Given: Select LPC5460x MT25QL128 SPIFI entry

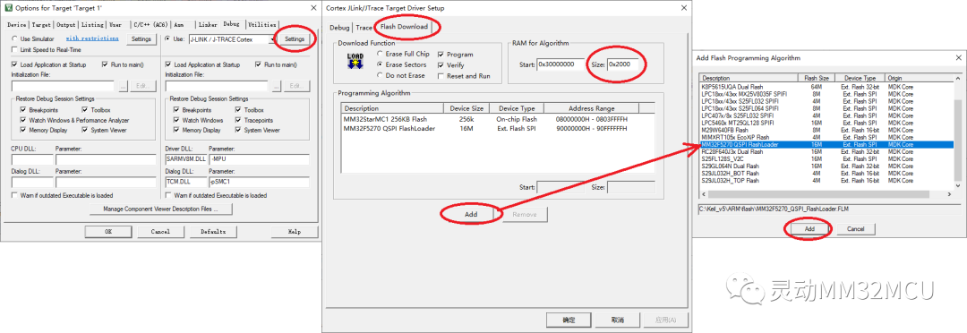Looking at the screenshot, I should pyautogui.click(x=827, y=123).
